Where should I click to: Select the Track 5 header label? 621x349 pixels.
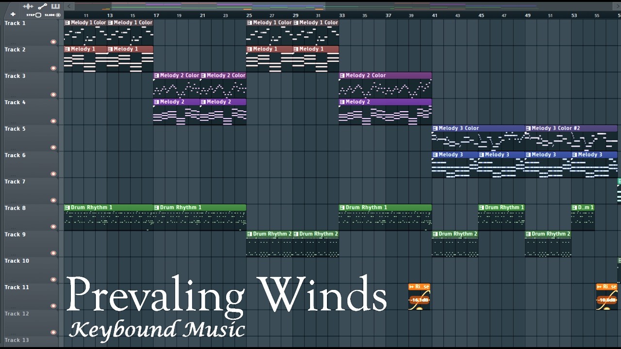click(15, 129)
